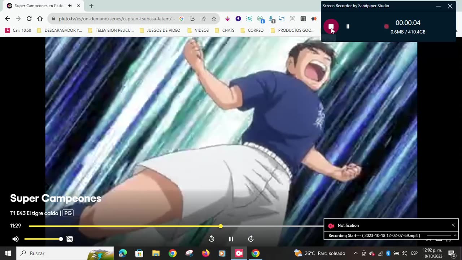The width and height of the screenshot is (462, 260).
Task: Pause the Pluto TV video
Action: tap(231, 239)
